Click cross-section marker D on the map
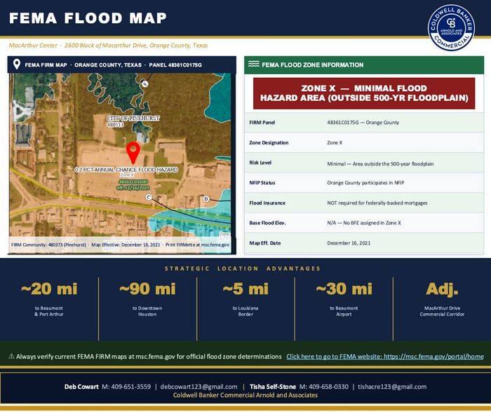491x412 pixels. pos(206,199)
